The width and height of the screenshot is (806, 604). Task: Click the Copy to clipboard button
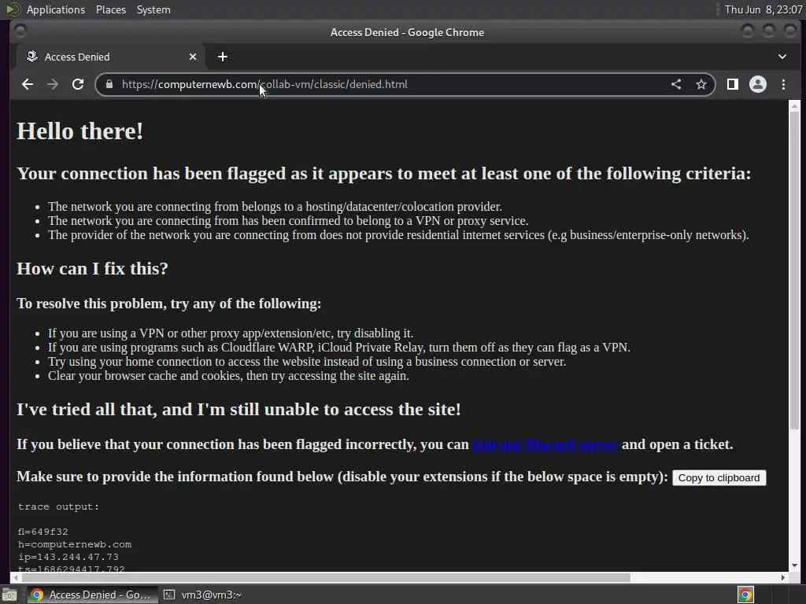[719, 477]
